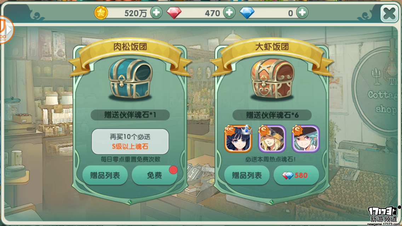Select the S blond goggles character portrait
The height and width of the screenshot is (226, 402).
point(272,138)
